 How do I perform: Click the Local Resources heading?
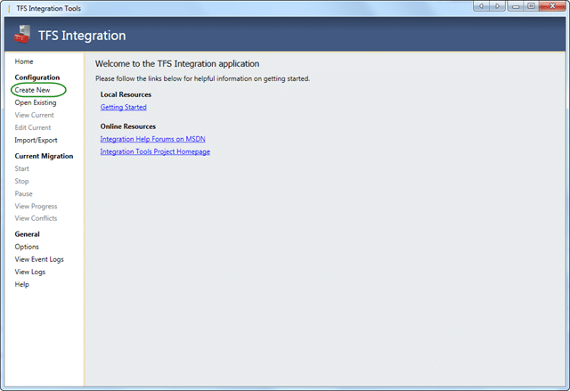(x=126, y=94)
